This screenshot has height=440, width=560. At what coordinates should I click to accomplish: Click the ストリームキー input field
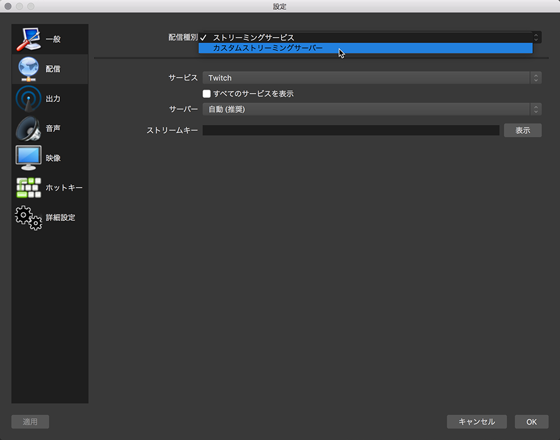click(350, 130)
